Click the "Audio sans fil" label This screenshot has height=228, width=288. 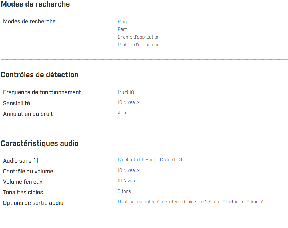(21, 161)
